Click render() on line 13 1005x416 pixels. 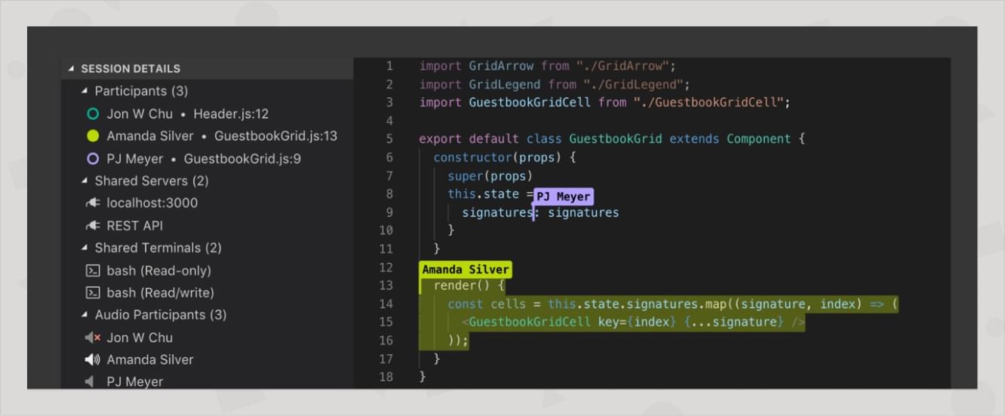pos(462,286)
